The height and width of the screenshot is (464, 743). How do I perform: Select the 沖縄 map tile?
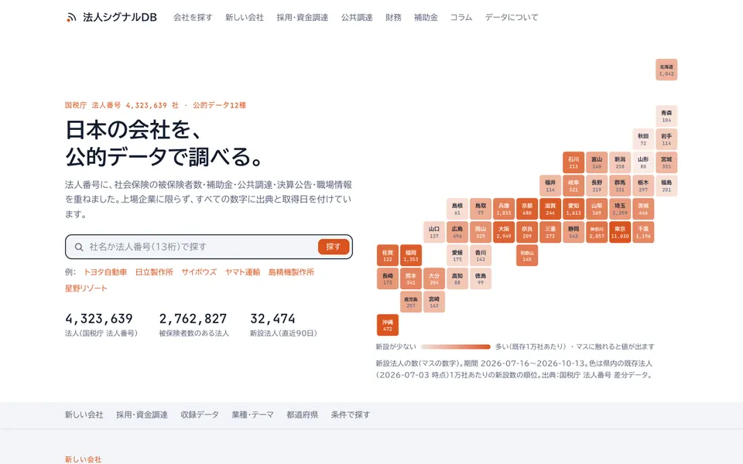388,326
